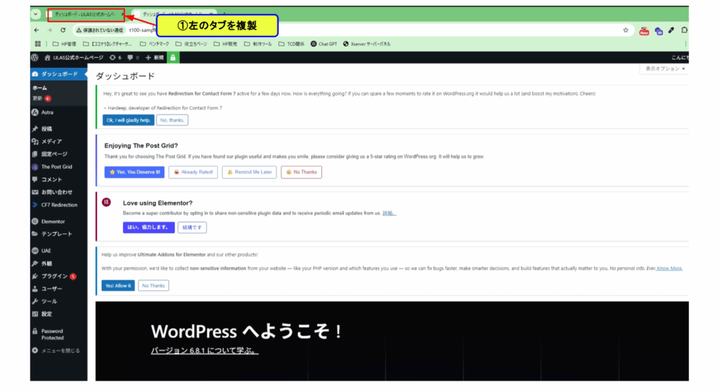
Task: Click the 結構です button
Action: click(192, 227)
